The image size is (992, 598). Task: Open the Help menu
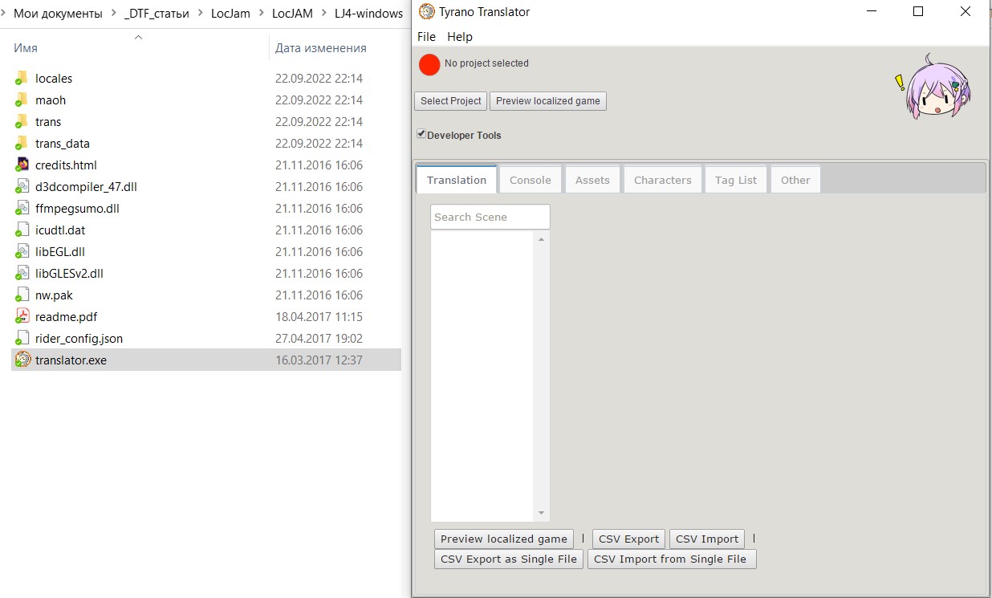460,37
